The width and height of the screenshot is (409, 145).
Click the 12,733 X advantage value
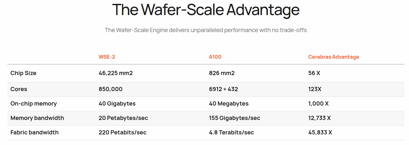(x=319, y=118)
